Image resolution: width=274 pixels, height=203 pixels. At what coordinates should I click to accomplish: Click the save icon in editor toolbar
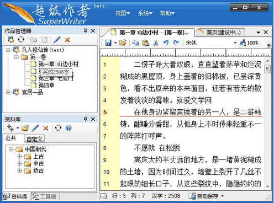pos(108,42)
